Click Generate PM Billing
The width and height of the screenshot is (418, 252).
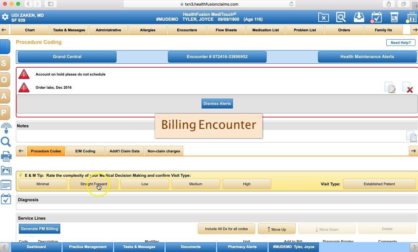pyautogui.click(x=39, y=229)
